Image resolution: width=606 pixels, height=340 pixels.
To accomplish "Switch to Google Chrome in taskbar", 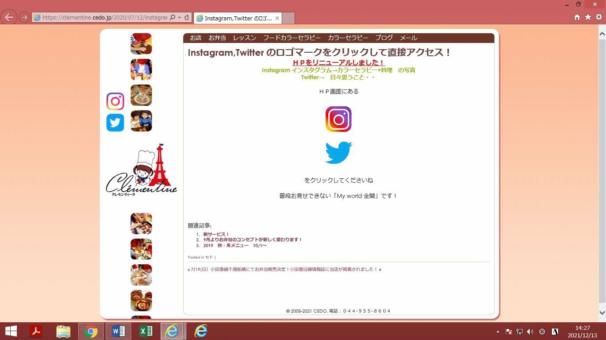I will point(91,331).
